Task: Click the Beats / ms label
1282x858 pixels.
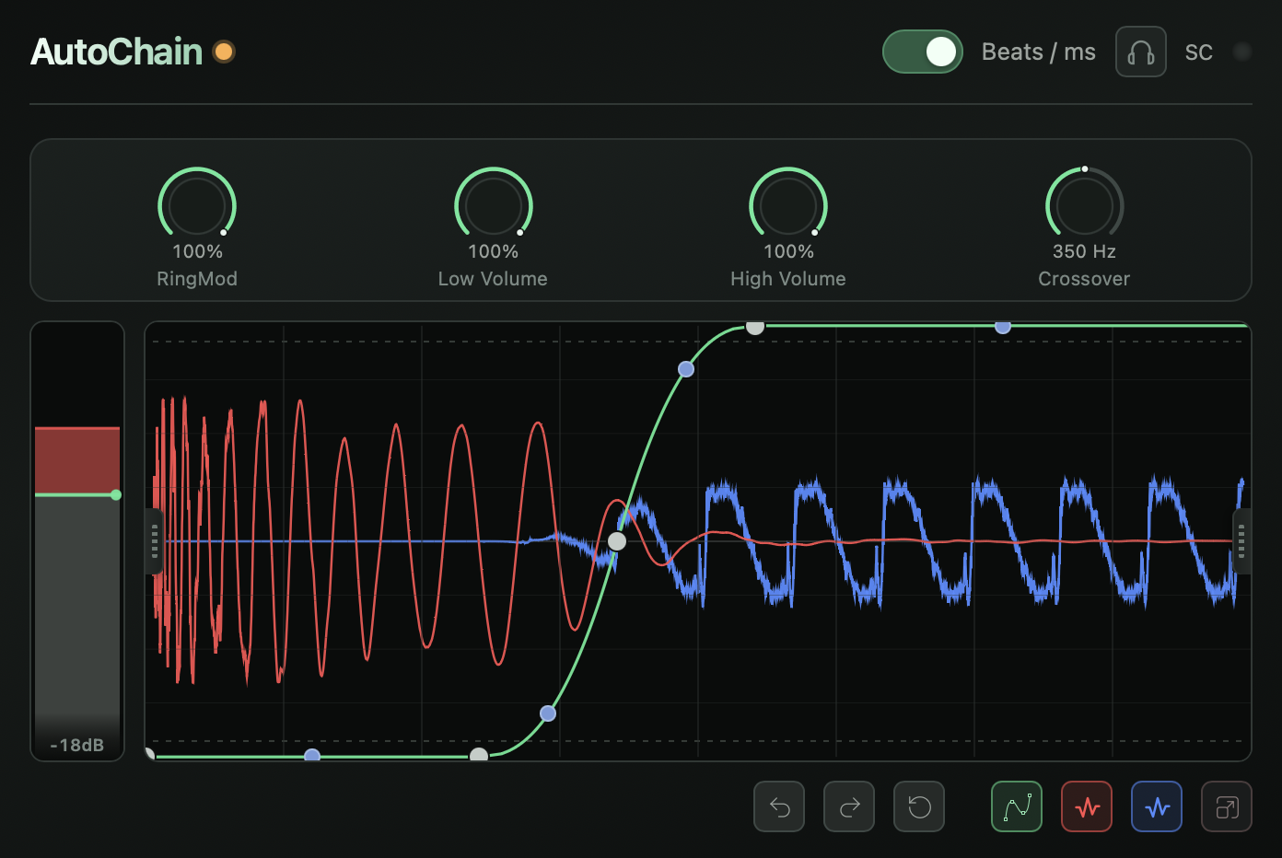Action: [1039, 52]
